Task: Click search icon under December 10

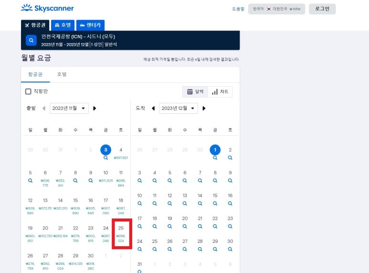Action: (139, 204)
